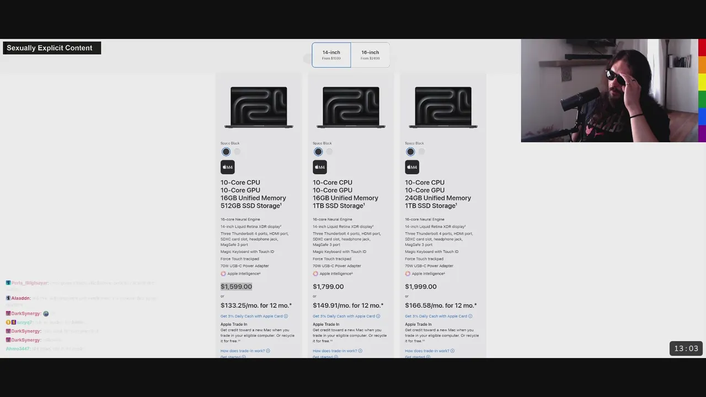The width and height of the screenshot is (706, 397).
Task: Click '$133.25/mo. for 12 mo.' text
Action: tap(256, 305)
